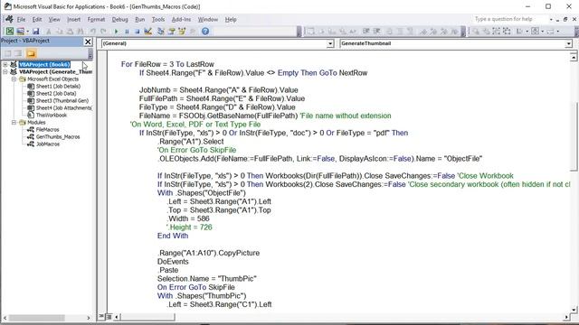
Task: Collapse the Microsoft Excel Objects folder
Action: point(14,79)
